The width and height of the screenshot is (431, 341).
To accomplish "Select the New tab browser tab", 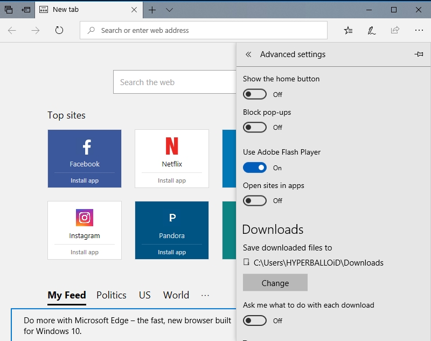I will tap(89, 10).
